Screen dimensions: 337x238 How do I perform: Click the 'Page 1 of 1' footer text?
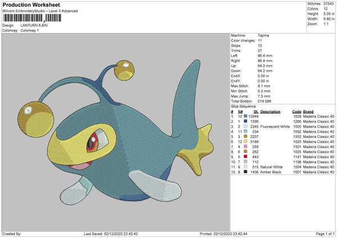tap(325, 234)
